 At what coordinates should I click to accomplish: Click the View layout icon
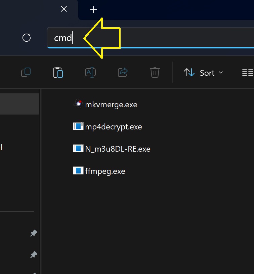click(x=248, y=72)
